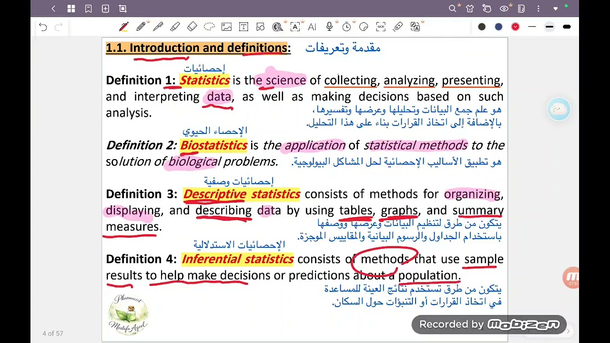Choose the thinnest stroke width

(532, 27)
